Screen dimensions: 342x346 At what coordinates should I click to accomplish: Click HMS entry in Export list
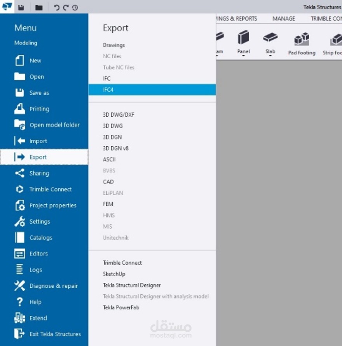[109, 215]
